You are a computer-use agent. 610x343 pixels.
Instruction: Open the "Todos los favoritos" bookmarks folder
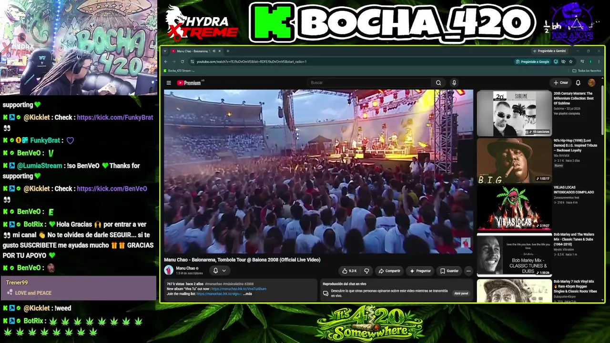pyautogui.click(x=587, y=71)
